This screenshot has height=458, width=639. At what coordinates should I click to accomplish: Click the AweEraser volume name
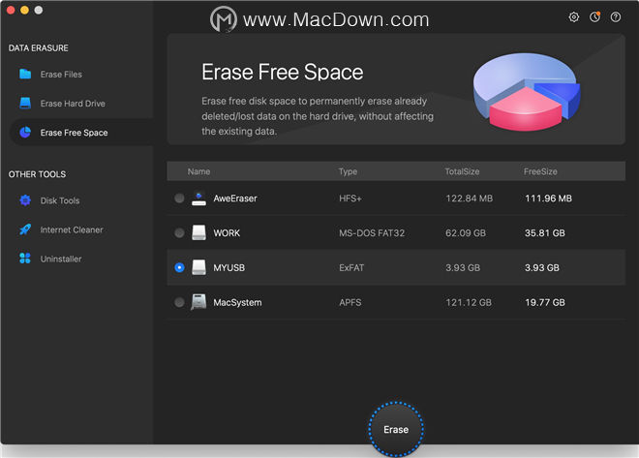point(235,198)
